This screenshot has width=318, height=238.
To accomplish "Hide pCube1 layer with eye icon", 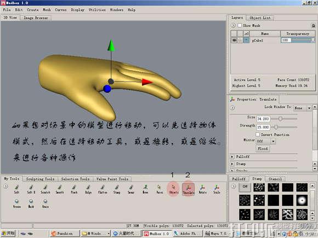I will click(234, 40).
